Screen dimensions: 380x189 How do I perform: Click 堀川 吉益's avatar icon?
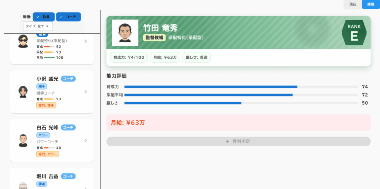[x=23, y=185]
